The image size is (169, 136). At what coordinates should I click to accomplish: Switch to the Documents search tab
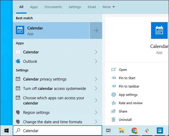click(x=53, y=7)
